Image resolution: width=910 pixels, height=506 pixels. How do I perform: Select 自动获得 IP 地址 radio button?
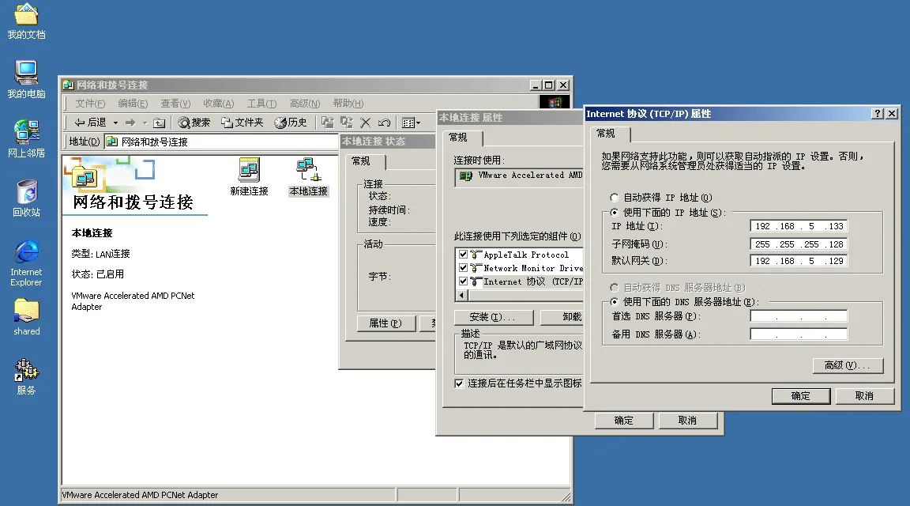point(614,198)
